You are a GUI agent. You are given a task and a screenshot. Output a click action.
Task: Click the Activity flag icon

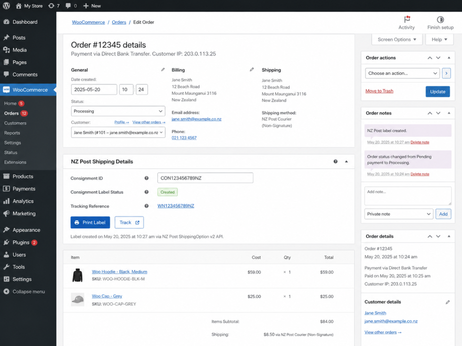tap(407, 19)
